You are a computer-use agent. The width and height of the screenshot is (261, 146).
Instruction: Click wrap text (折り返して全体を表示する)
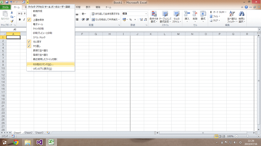coord(105,14)
